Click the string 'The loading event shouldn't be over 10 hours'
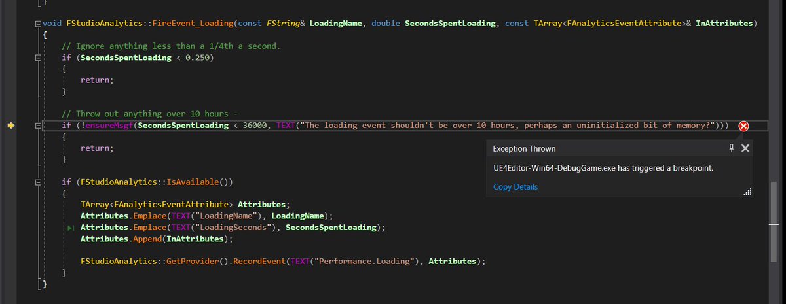The image size is (786, 304). click(409, 126)
